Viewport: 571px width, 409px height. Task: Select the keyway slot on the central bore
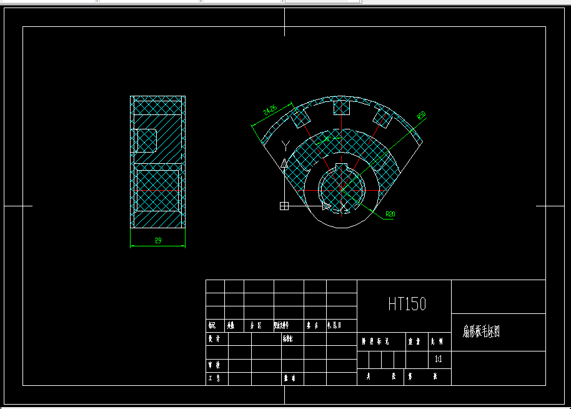click(x=341, y=167)
